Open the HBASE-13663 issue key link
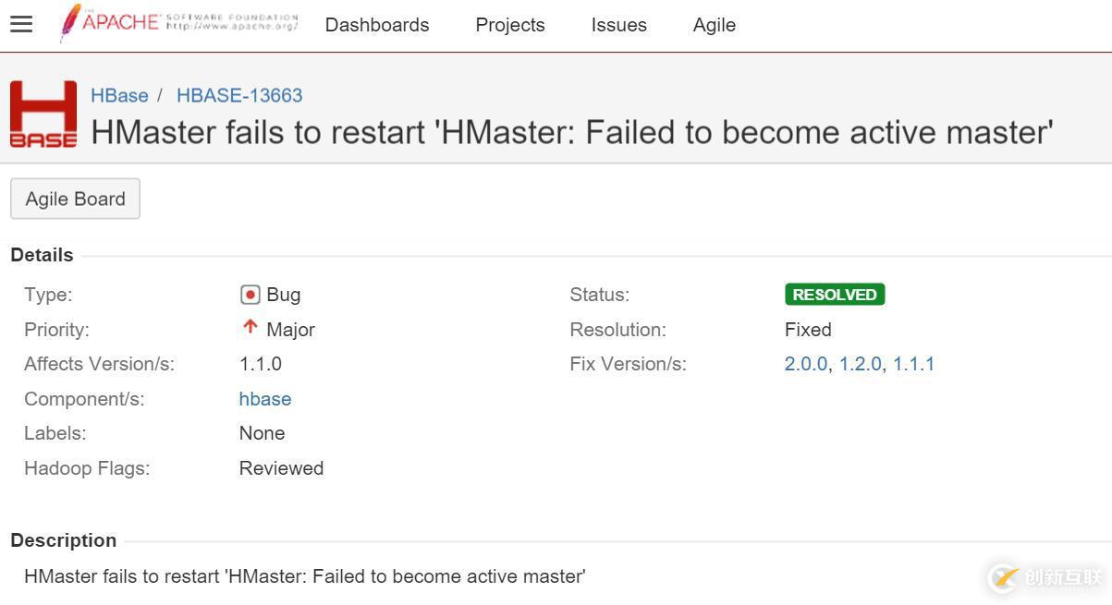 pyautogui.click(x=239, y=95)
